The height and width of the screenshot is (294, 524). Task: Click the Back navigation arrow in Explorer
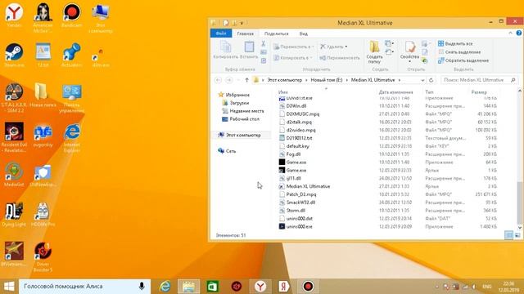(218, 80)
